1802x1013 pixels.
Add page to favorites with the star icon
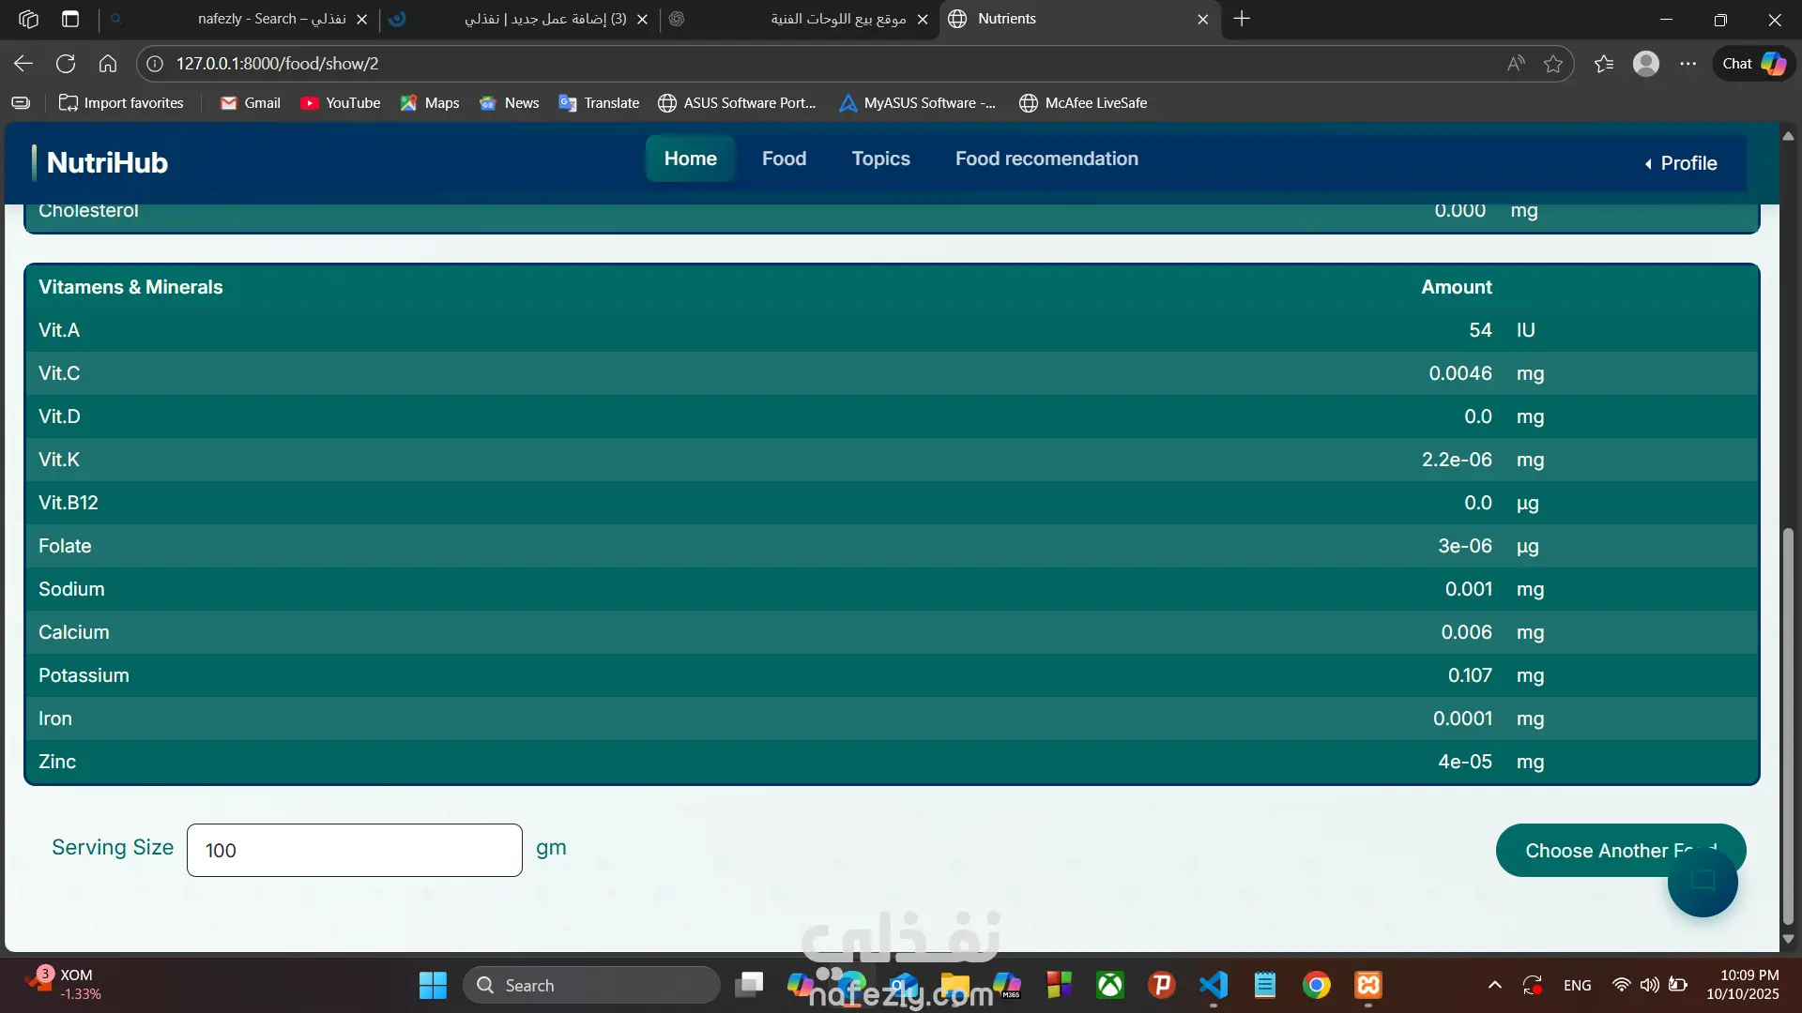(1553, 64)
